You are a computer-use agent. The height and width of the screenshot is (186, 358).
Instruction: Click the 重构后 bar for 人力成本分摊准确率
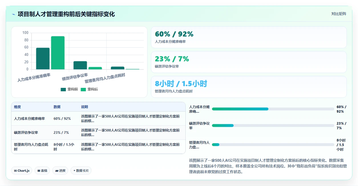[x=58, y=53]
